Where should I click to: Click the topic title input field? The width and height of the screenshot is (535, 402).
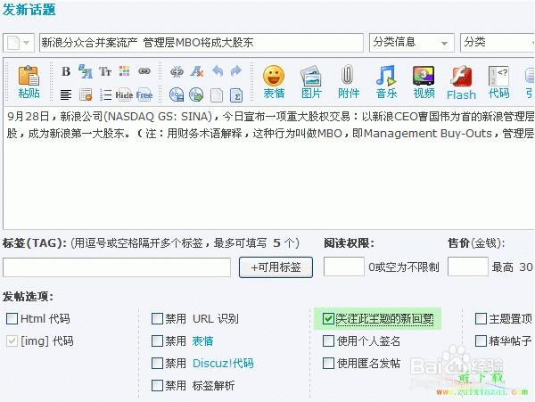point(202,43)
